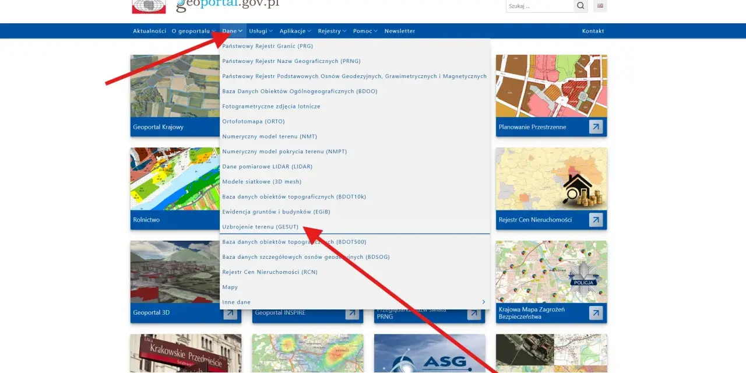746x373 pixels.
Task: Click the Policja map thumbnail
Action: [551, 272]
